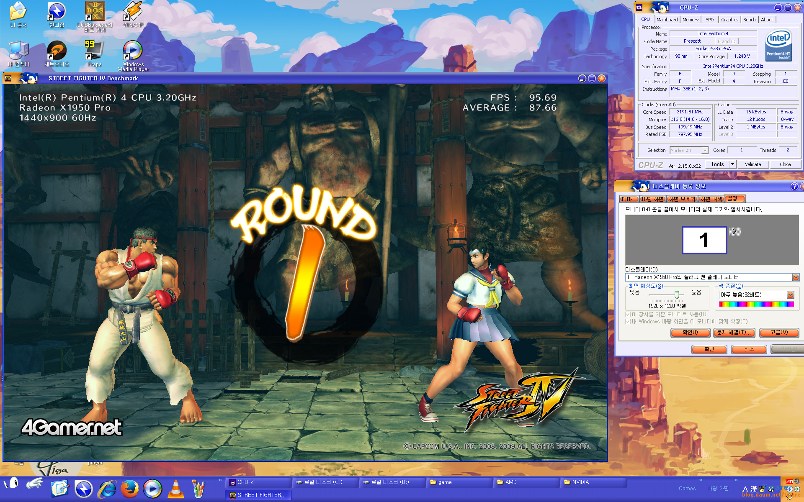Open the Windows Media Player desktop shortcut
The height and width of the screenshot is (502, 804).
pos(133,56)
